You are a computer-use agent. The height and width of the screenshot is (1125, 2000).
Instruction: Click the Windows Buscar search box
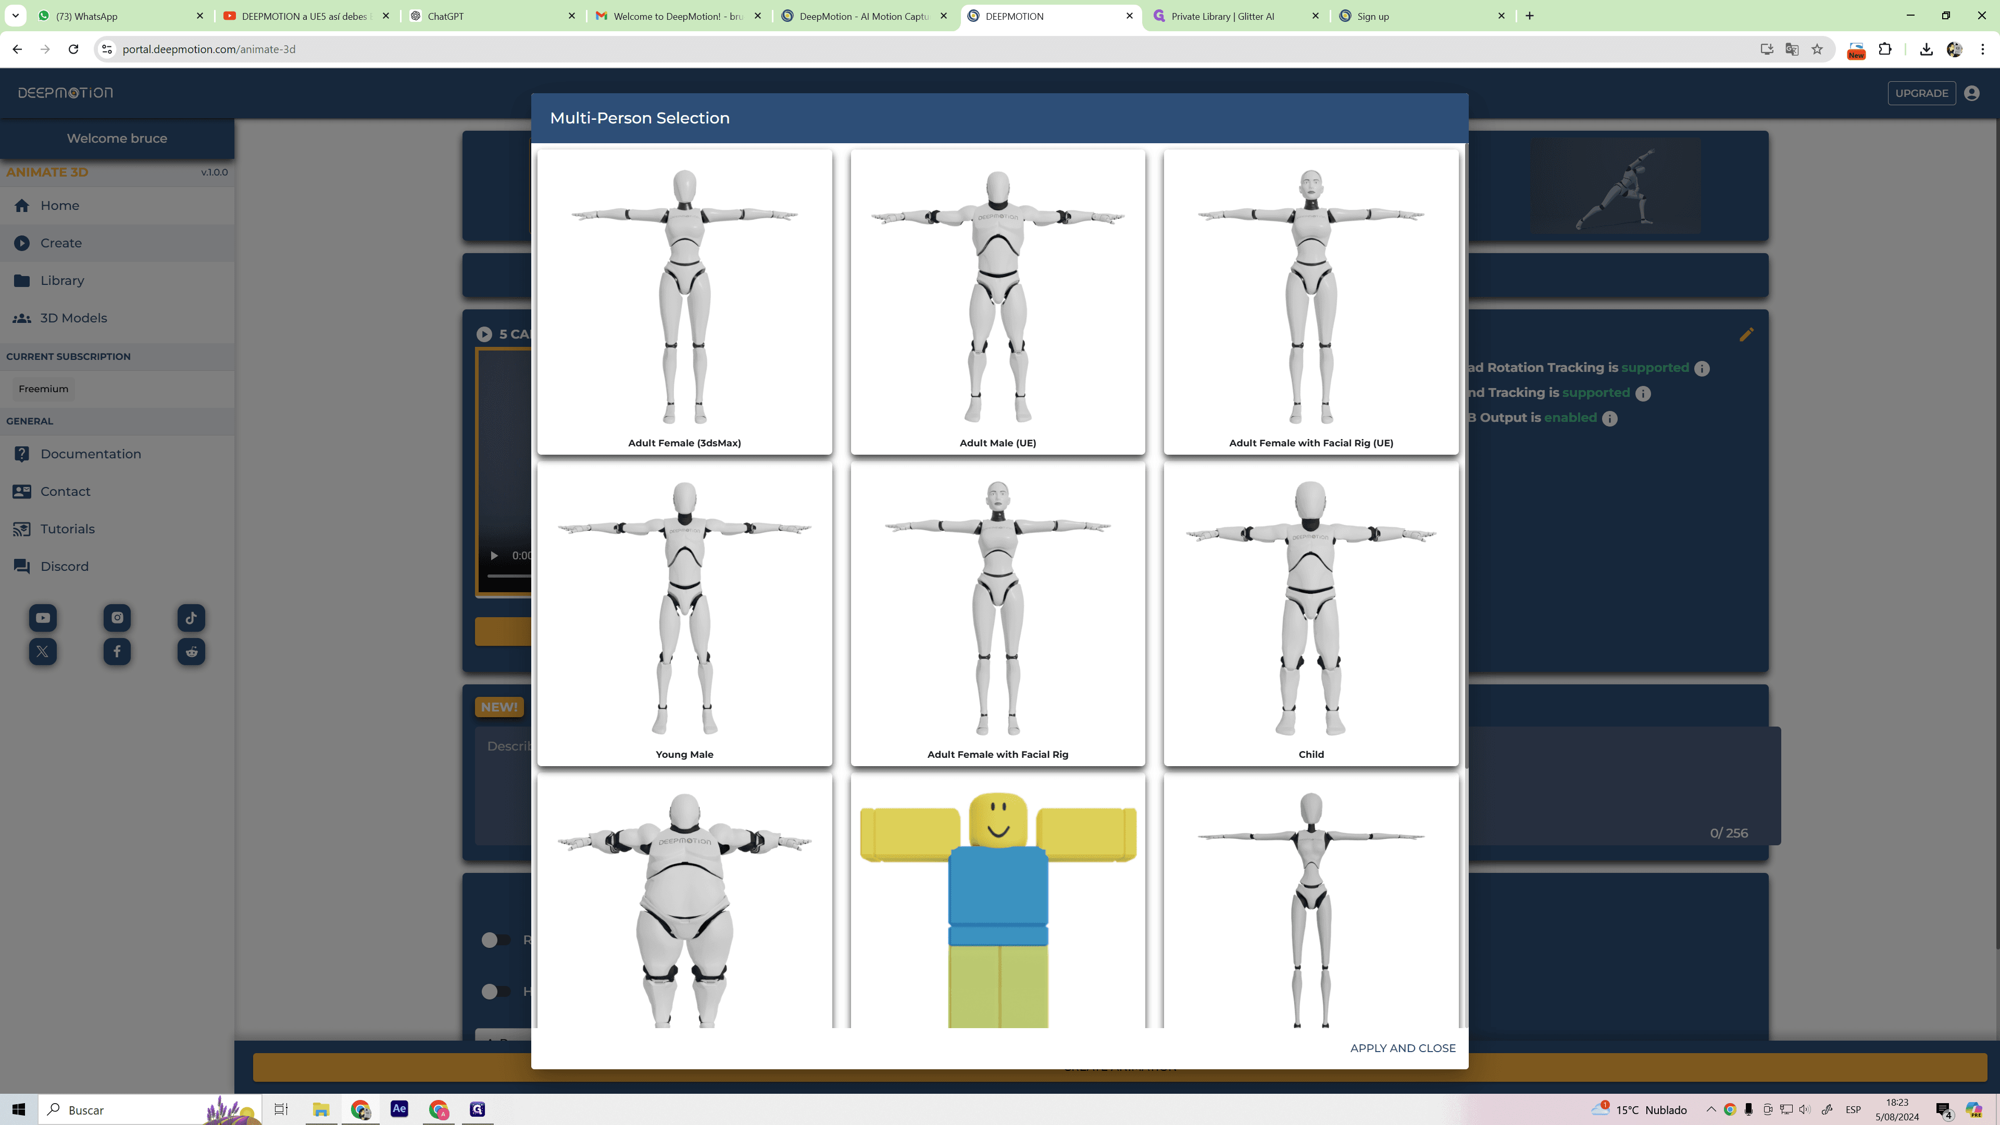tap(150, 1109)
